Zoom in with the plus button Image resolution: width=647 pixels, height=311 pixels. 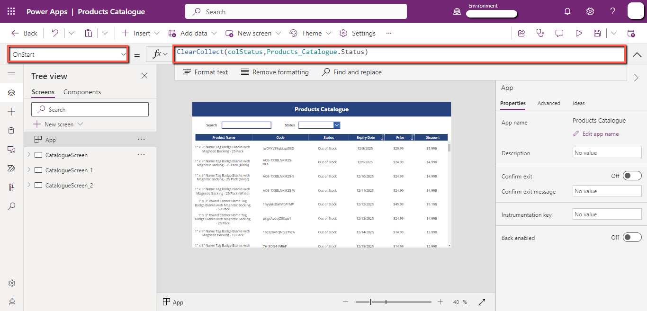coord(440,302)
